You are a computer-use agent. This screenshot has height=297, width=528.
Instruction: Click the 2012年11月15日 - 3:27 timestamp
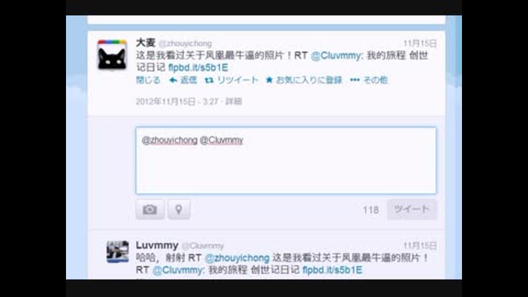point(177,101)
